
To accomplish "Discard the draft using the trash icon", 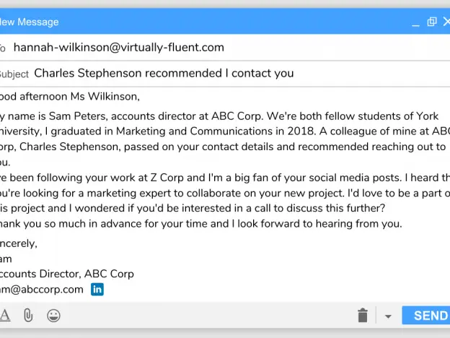I will 363,316.
